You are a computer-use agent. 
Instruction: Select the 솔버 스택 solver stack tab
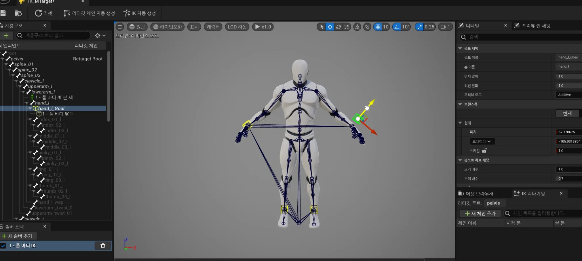14,226
